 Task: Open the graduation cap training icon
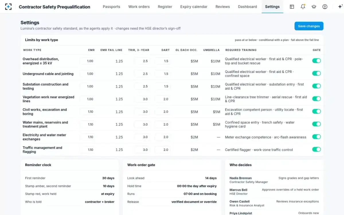[314, 7]
